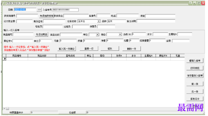The height and width of the screenshot is (116, 208).
Task: Click the 身份证号 input field
Action: pyautogui.click(x=54, y=21)
